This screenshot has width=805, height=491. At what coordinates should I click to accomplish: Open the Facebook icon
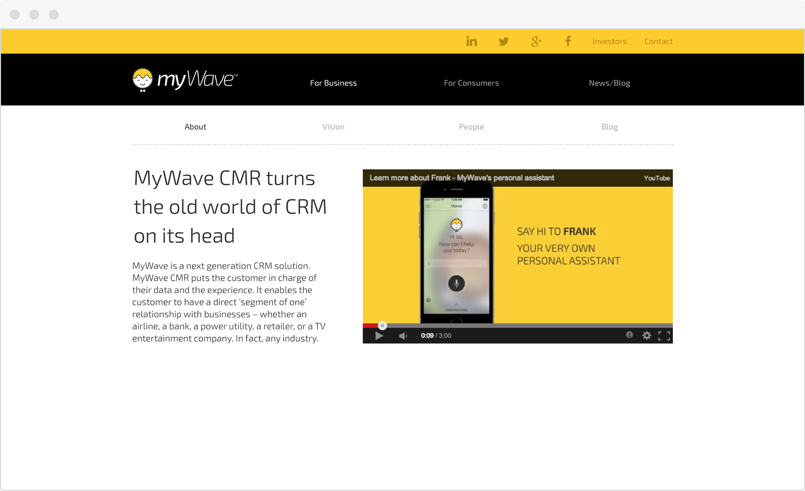568,41
